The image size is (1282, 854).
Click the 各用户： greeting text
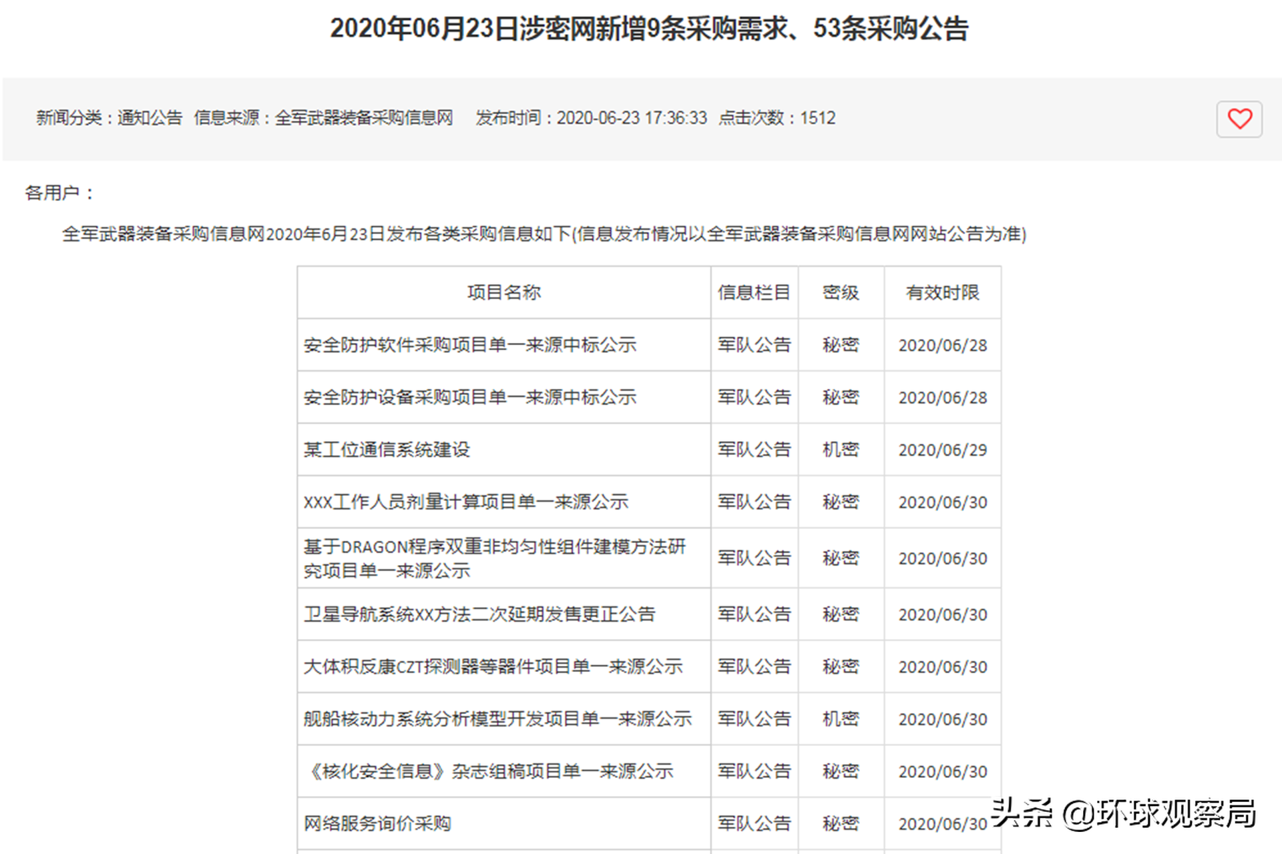point(60,193)
